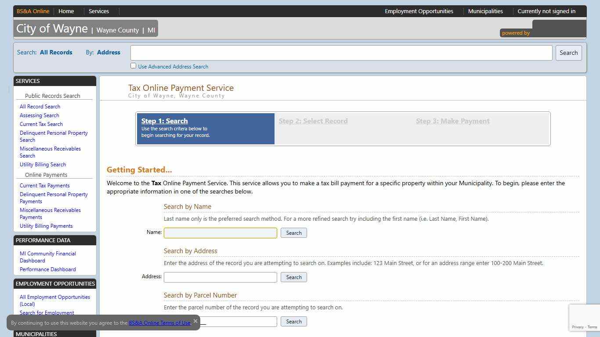Click the Search button next to Name field
This screenshot has height=337, width=600.
pyautogui.click(x=293, y=233)
